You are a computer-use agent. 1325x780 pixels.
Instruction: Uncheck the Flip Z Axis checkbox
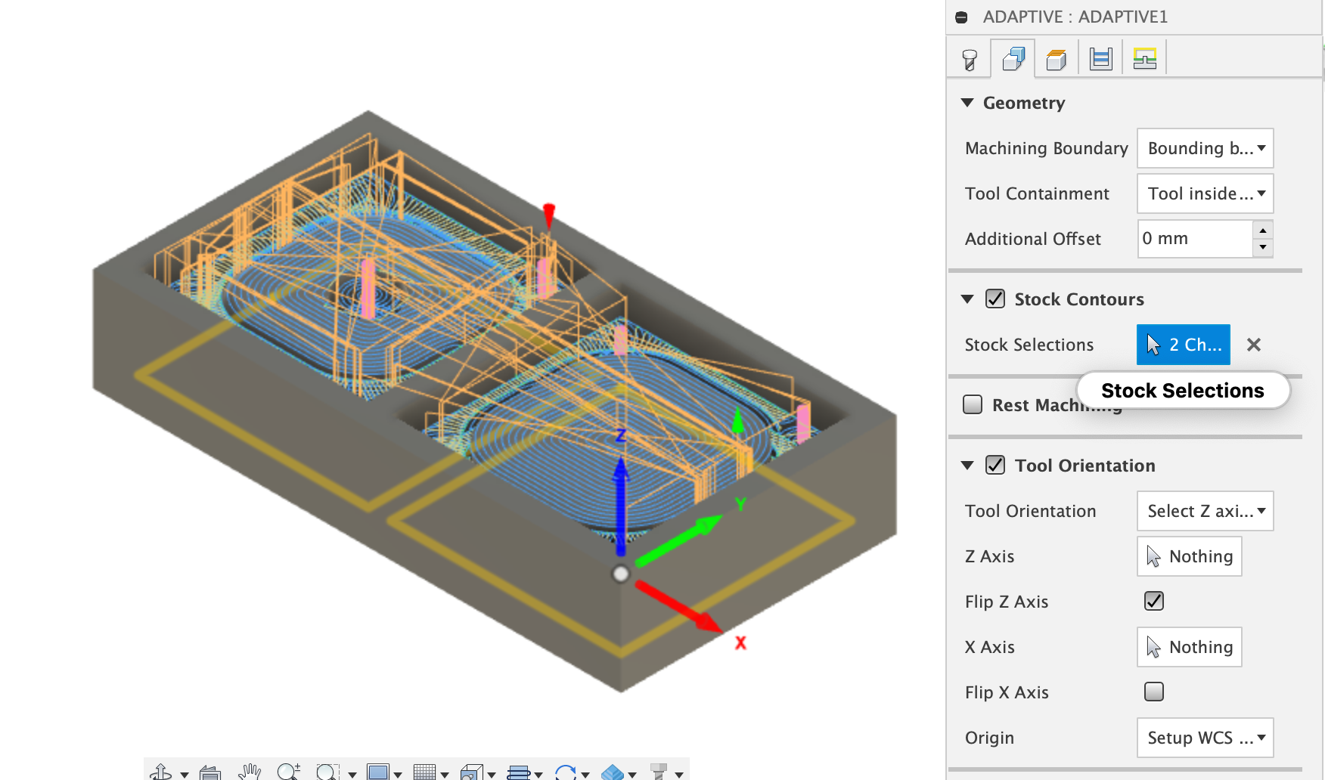[x=1154, y=601]
